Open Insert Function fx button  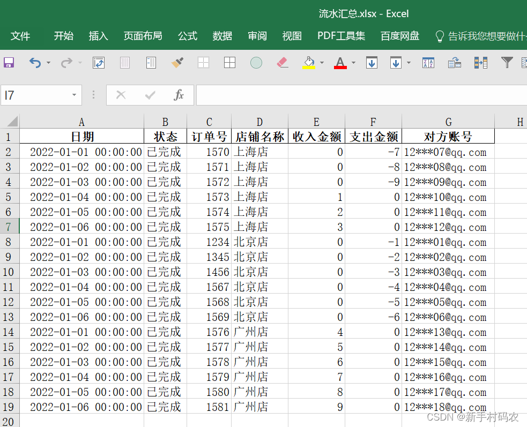coord(179,95)
